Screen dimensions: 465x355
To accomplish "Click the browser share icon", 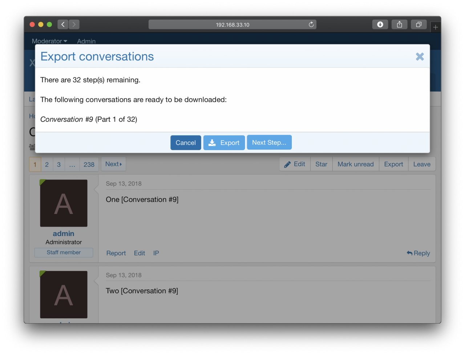I will (x=399, y=25).
